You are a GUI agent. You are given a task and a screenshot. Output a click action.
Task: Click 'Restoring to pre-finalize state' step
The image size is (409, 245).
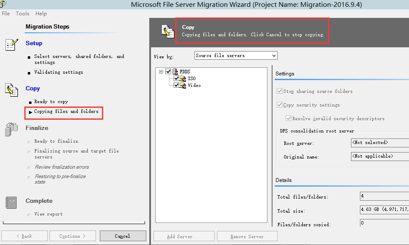click(x=60, y=179)
